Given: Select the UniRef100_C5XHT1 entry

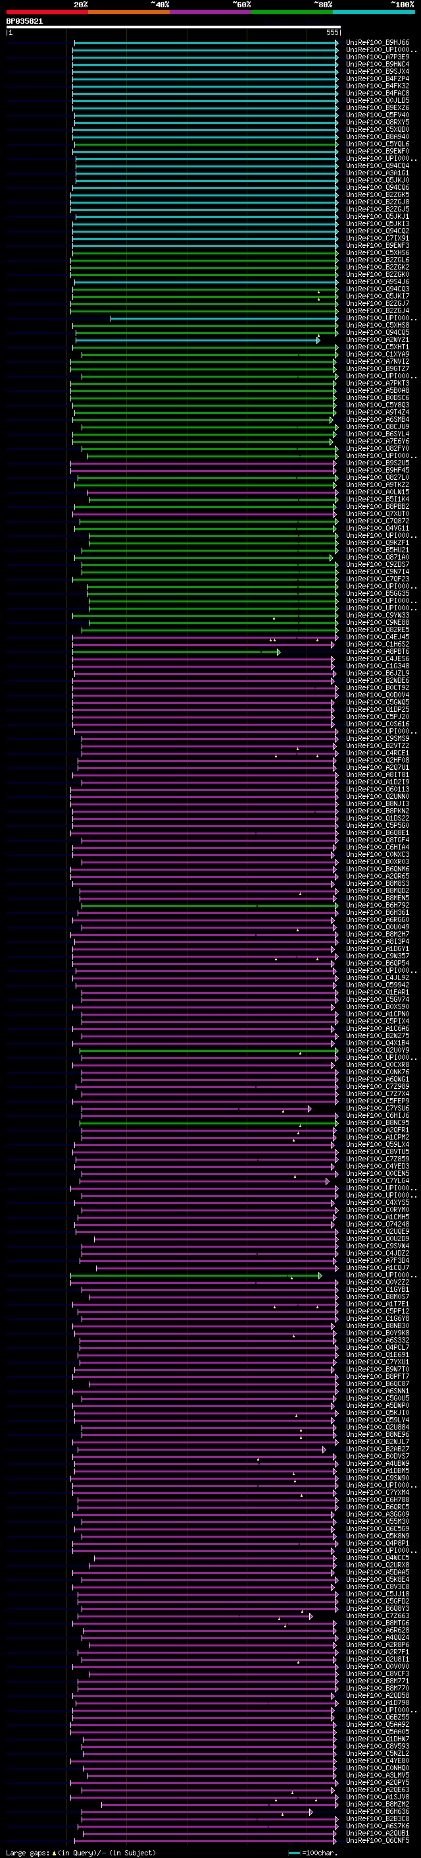Looking at the screenshot, I should pos(378,347).
